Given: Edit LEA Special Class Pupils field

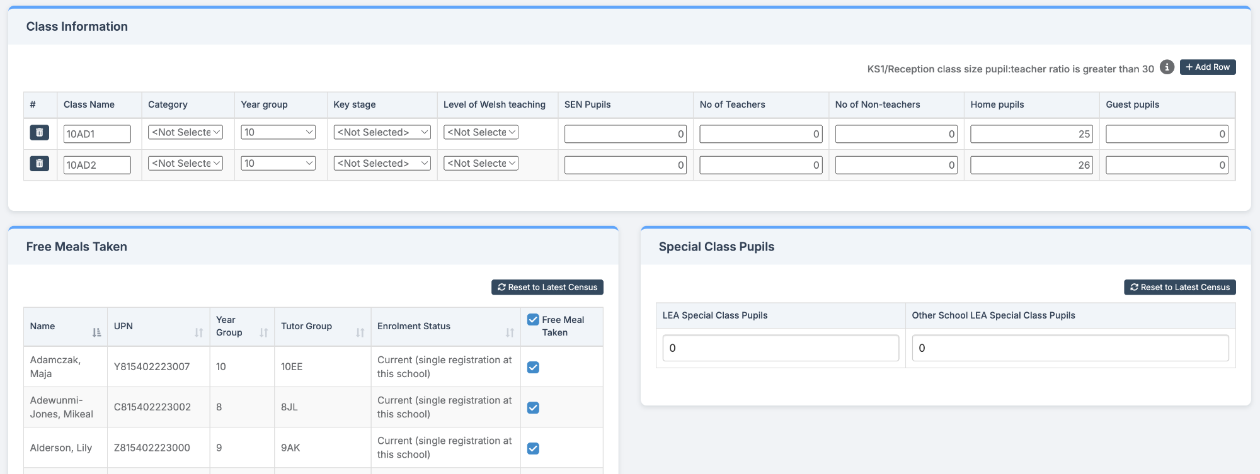Looking at the screenshot, I should (x=781, y=348).
